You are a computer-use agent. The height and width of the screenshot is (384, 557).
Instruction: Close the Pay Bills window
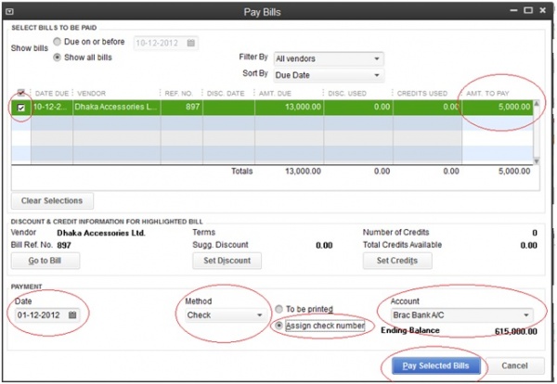[542, 10]
